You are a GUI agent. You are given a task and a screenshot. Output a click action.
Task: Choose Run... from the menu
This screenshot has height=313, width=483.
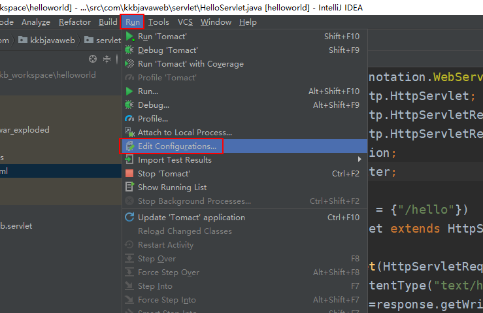(x=245, y=91)
